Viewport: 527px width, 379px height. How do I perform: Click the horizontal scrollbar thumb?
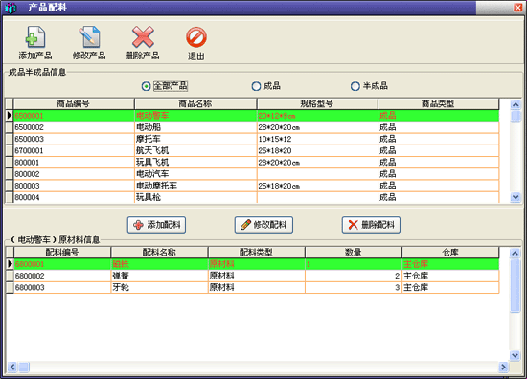point(24,367)
